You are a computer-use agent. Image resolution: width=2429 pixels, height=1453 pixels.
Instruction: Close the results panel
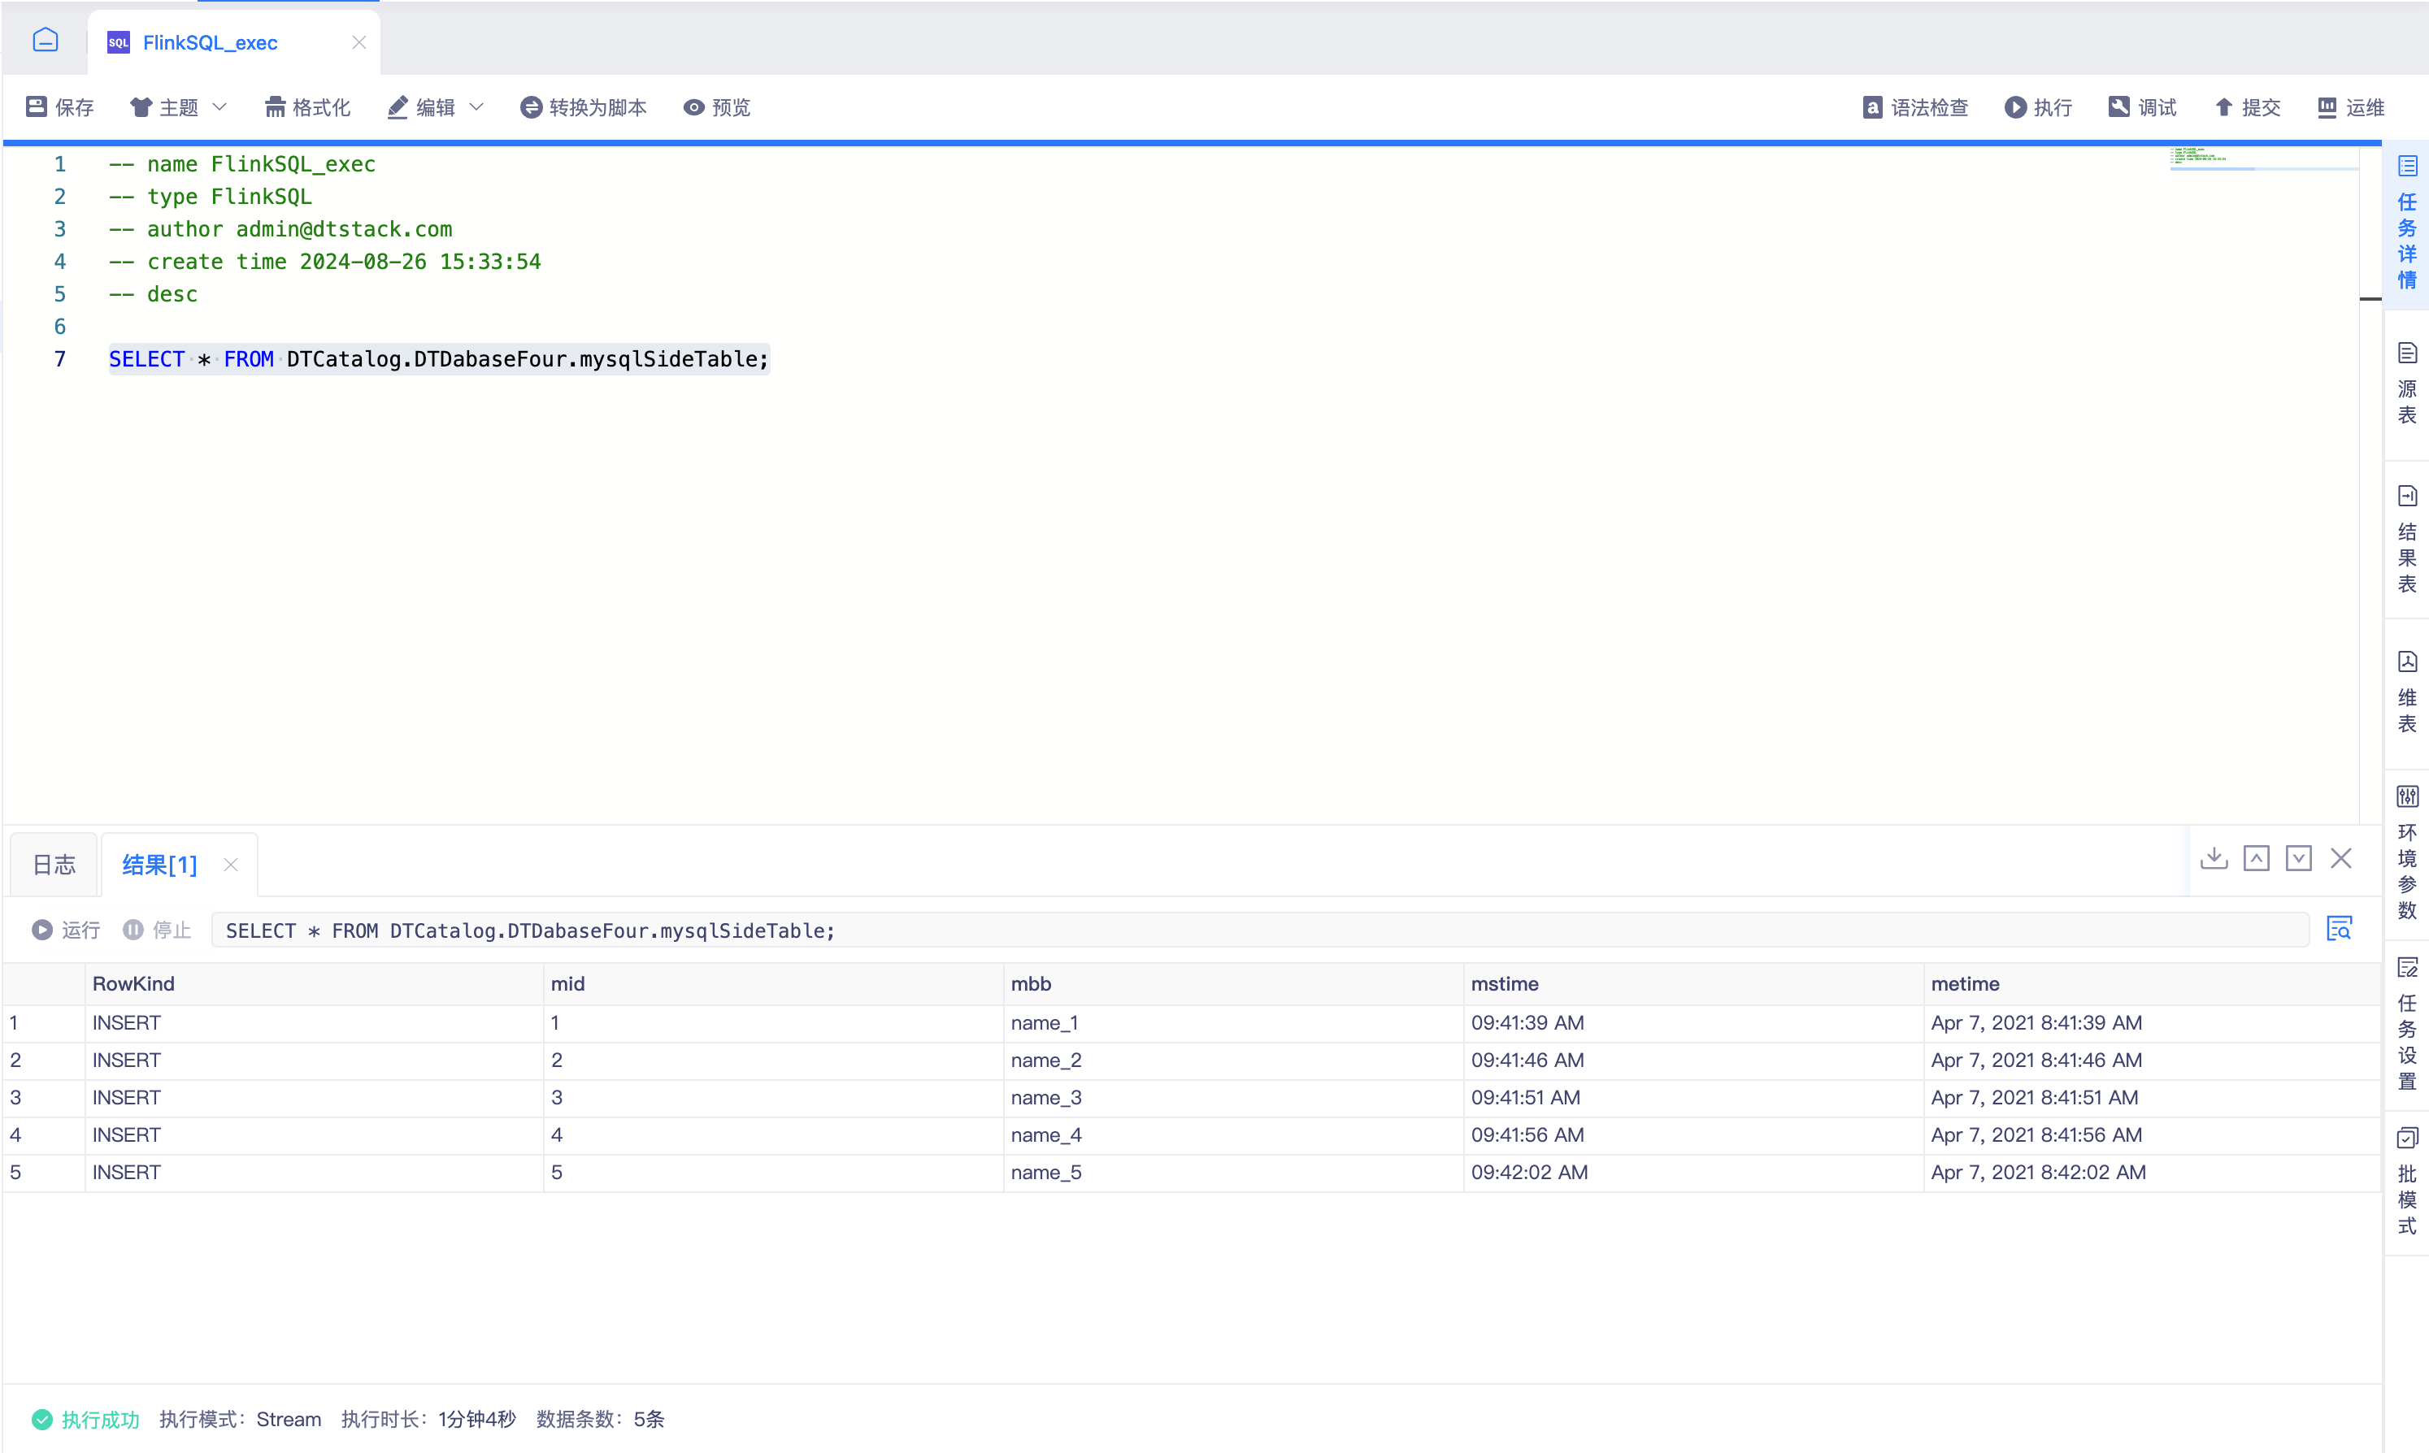(x=2341, y=859)
